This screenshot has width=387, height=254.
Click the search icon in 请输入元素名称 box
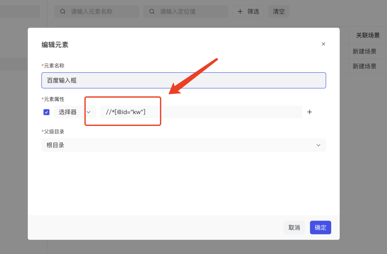click(63, 11)
